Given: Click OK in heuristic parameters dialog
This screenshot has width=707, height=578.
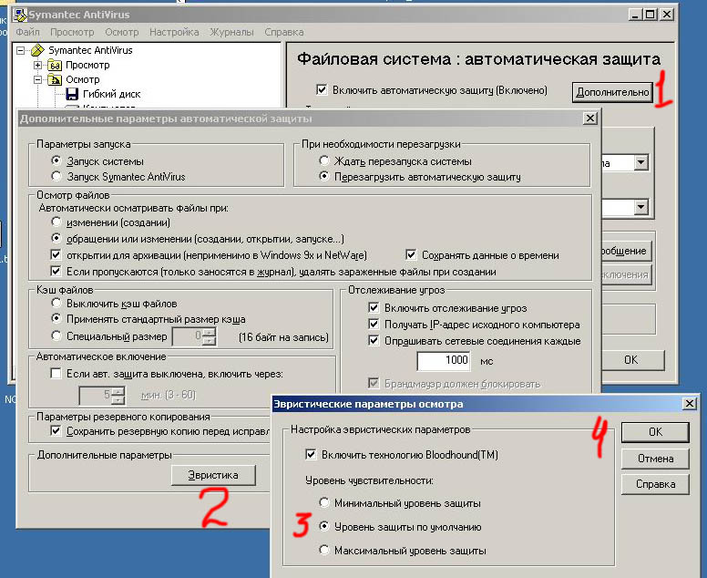Looking at the screenshot, I should (x=655, y=432).
